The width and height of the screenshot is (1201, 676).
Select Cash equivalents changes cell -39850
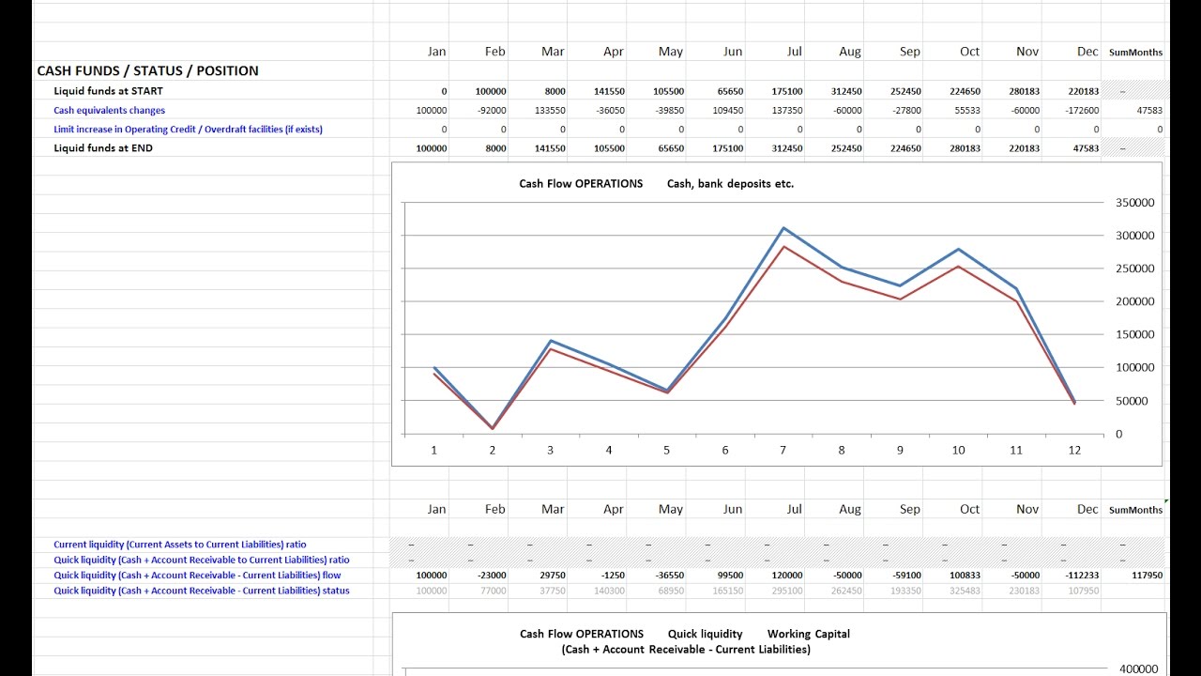pyautogui.click(x=667, y=111)
